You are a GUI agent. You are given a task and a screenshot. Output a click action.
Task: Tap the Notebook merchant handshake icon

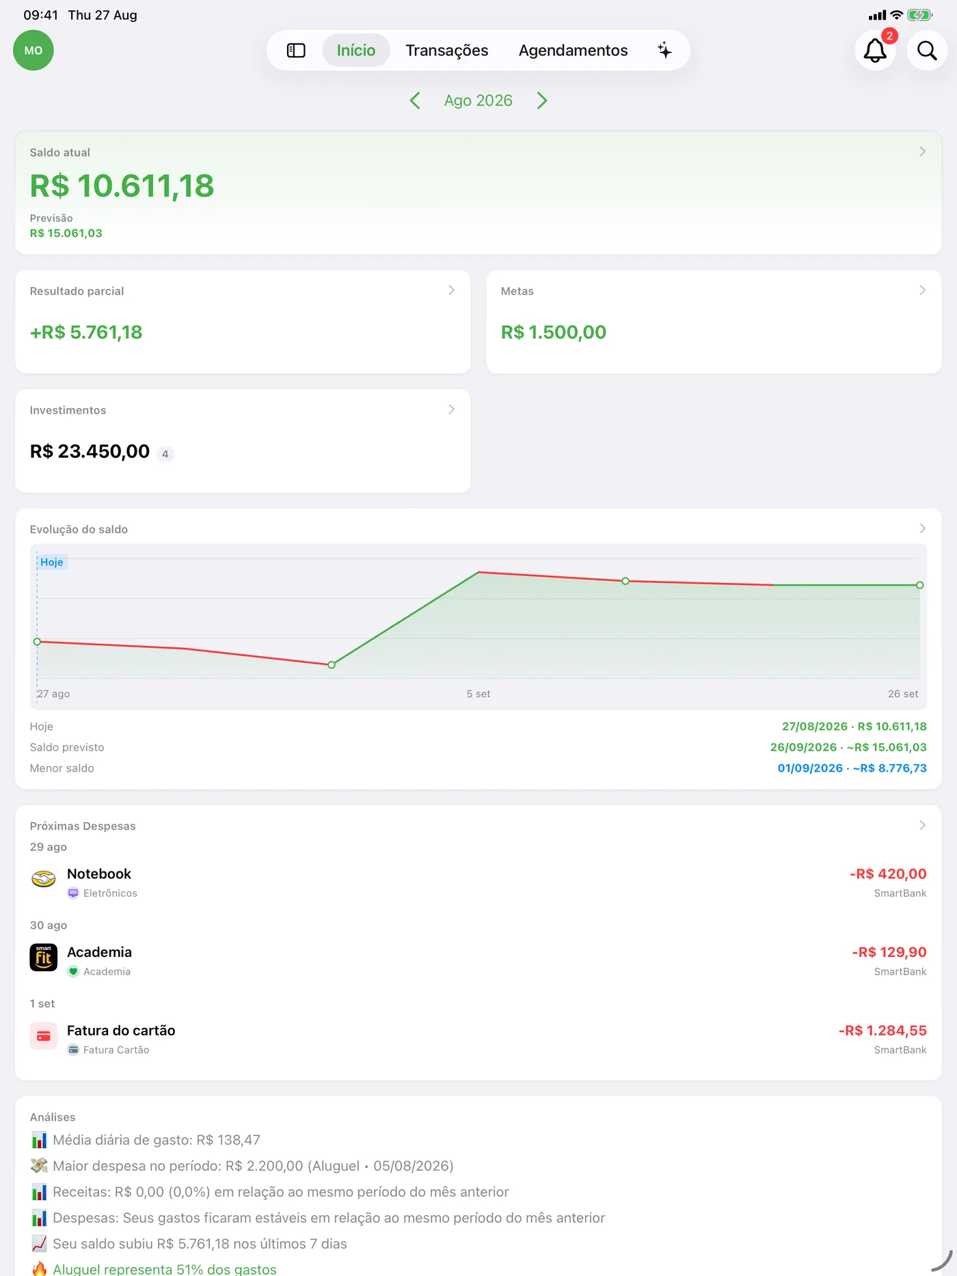[44, 879]
